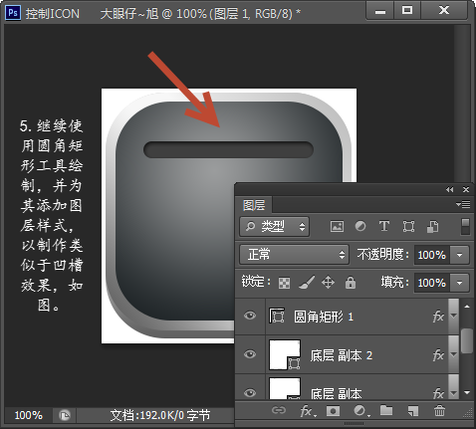Image resolution: width=476 pixels, height=429 pixels.
Task: Hide the 圆角矩形 1 layer eye
Action: 250,316
